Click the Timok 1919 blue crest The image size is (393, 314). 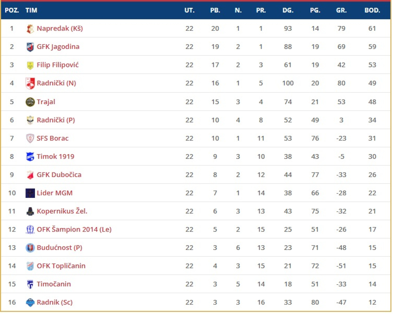pyautogui.click(x=30, y=157)
